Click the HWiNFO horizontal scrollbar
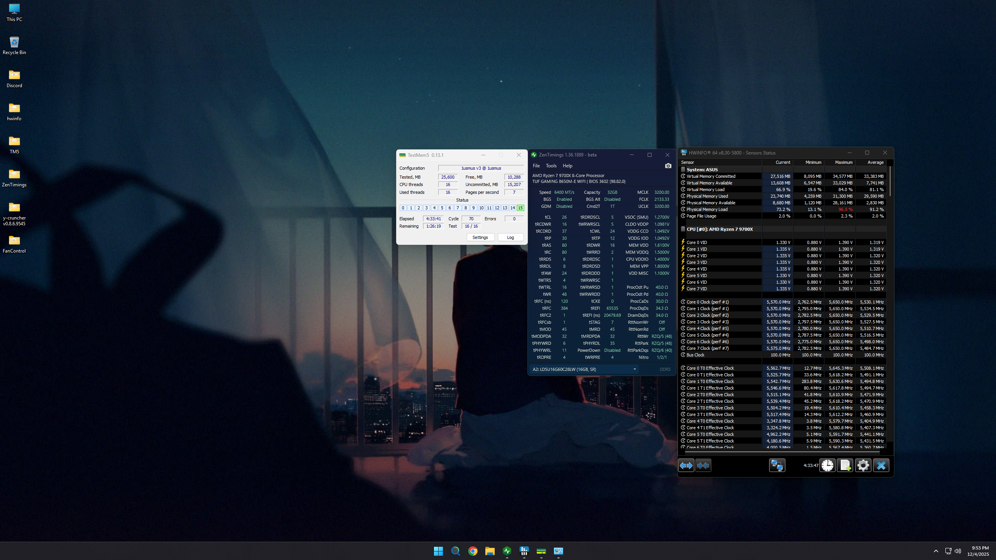996x560 pixels. pyautogui.click(x=782, y=452)
